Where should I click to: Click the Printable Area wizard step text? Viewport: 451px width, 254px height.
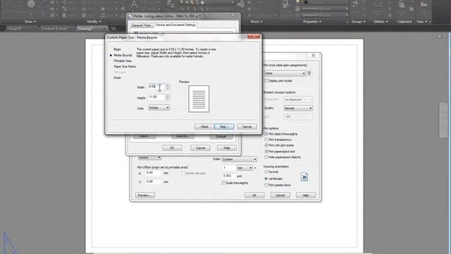coord(123,61)
